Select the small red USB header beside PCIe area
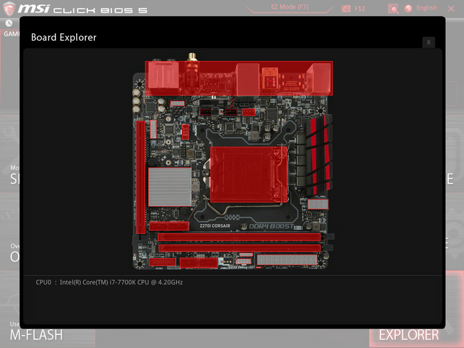The width and height of the screenshot is (464, 348). [185, 132]
